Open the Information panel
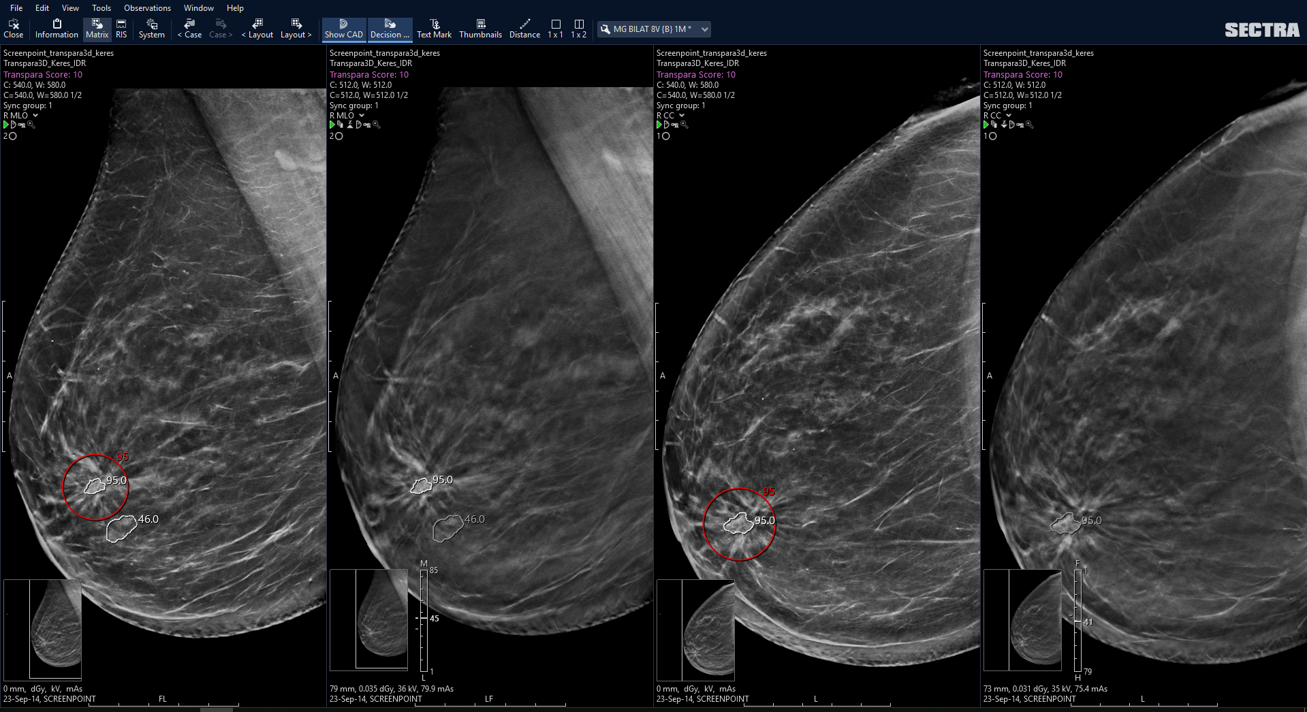Viewport: 1307px width, 712px height. coord(57,29)
